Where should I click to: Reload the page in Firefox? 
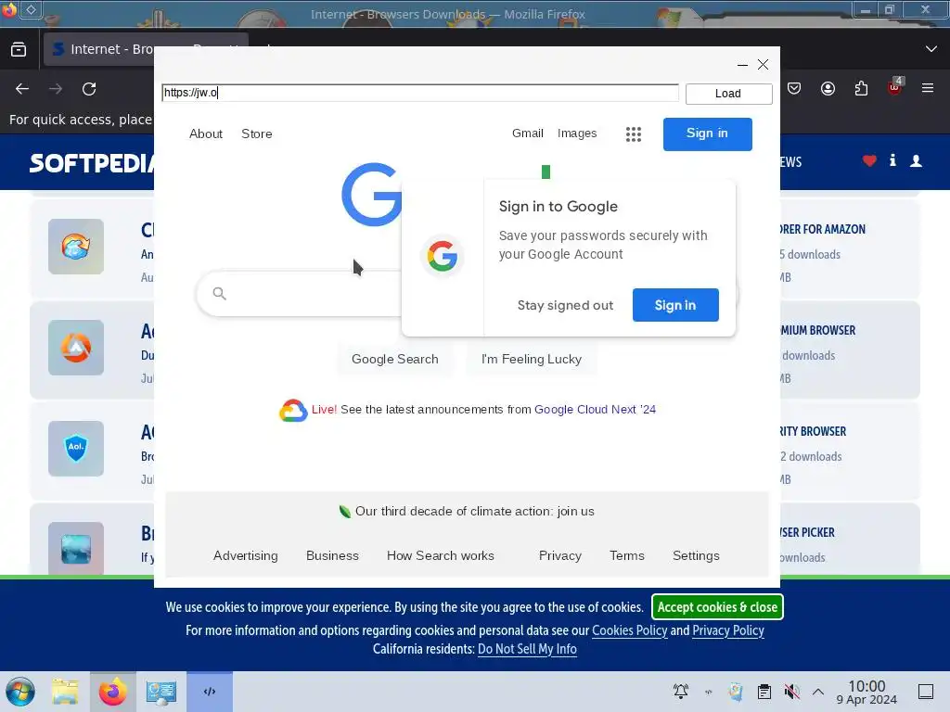pyautogui.click(x=89, y=89)
